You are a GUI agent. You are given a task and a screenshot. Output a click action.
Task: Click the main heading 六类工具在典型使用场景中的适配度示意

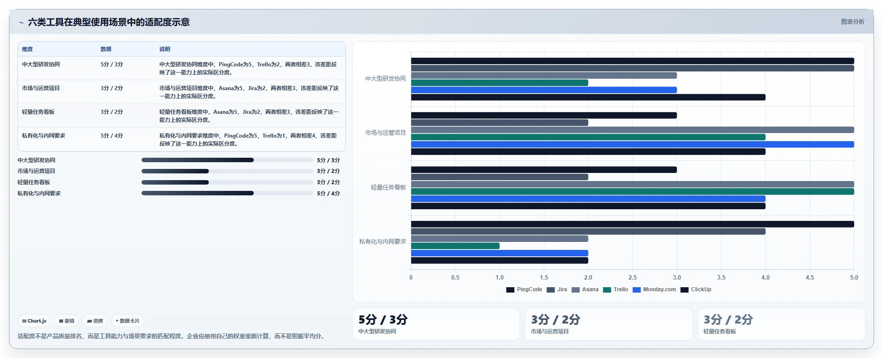109,22
